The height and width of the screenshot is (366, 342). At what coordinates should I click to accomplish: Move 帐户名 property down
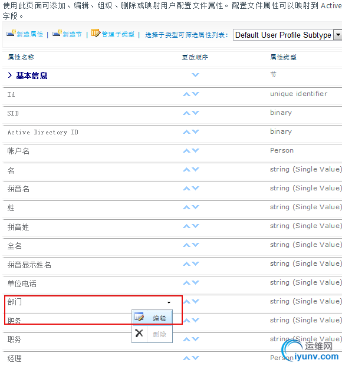[196, 150]
